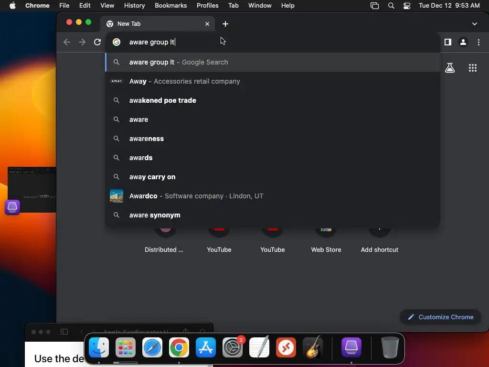Select the New Tab tab
The width and height of the screenshot is (489, 367).
coord(158,24)
